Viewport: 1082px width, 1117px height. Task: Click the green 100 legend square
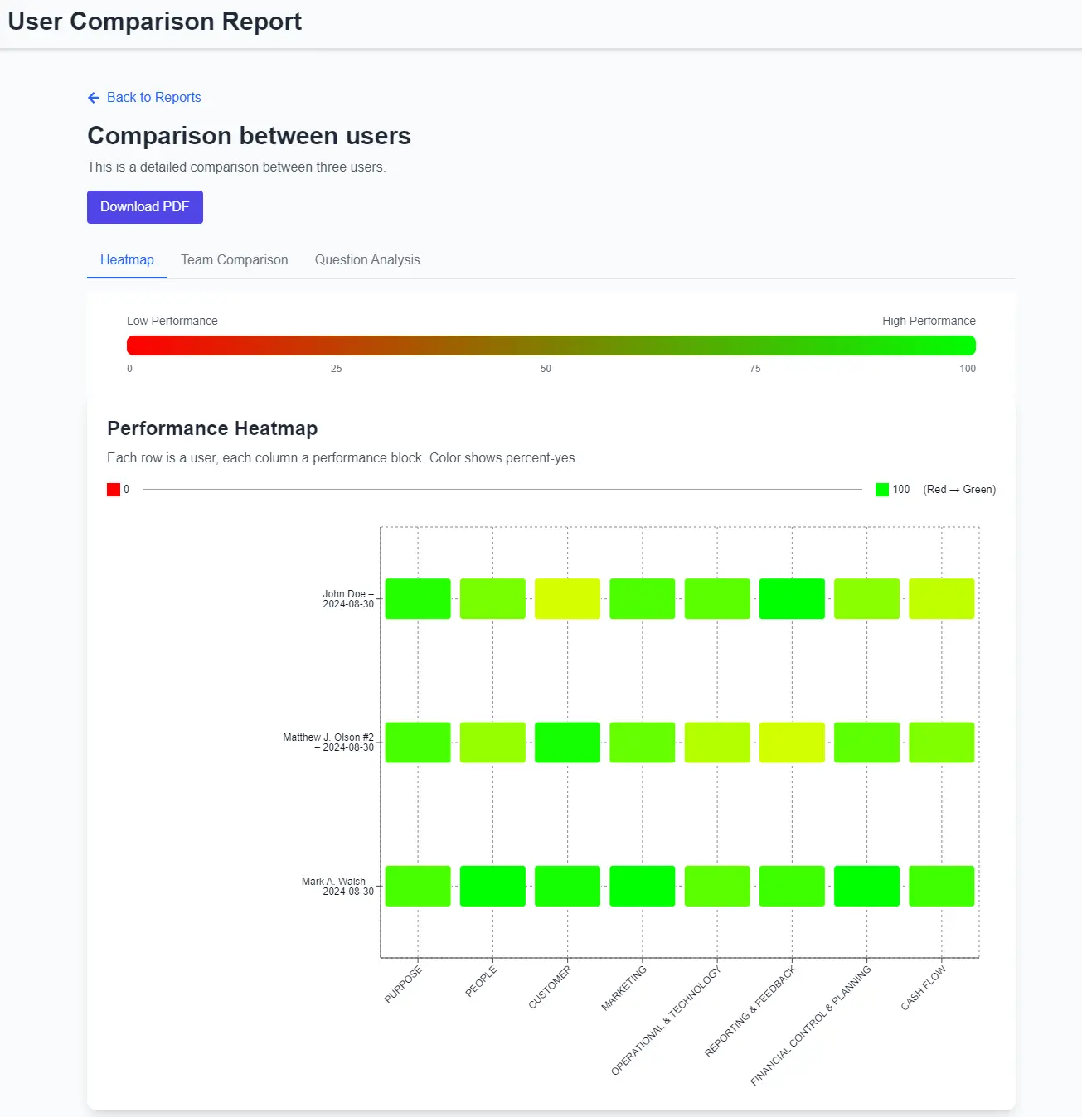click(882, 490)
